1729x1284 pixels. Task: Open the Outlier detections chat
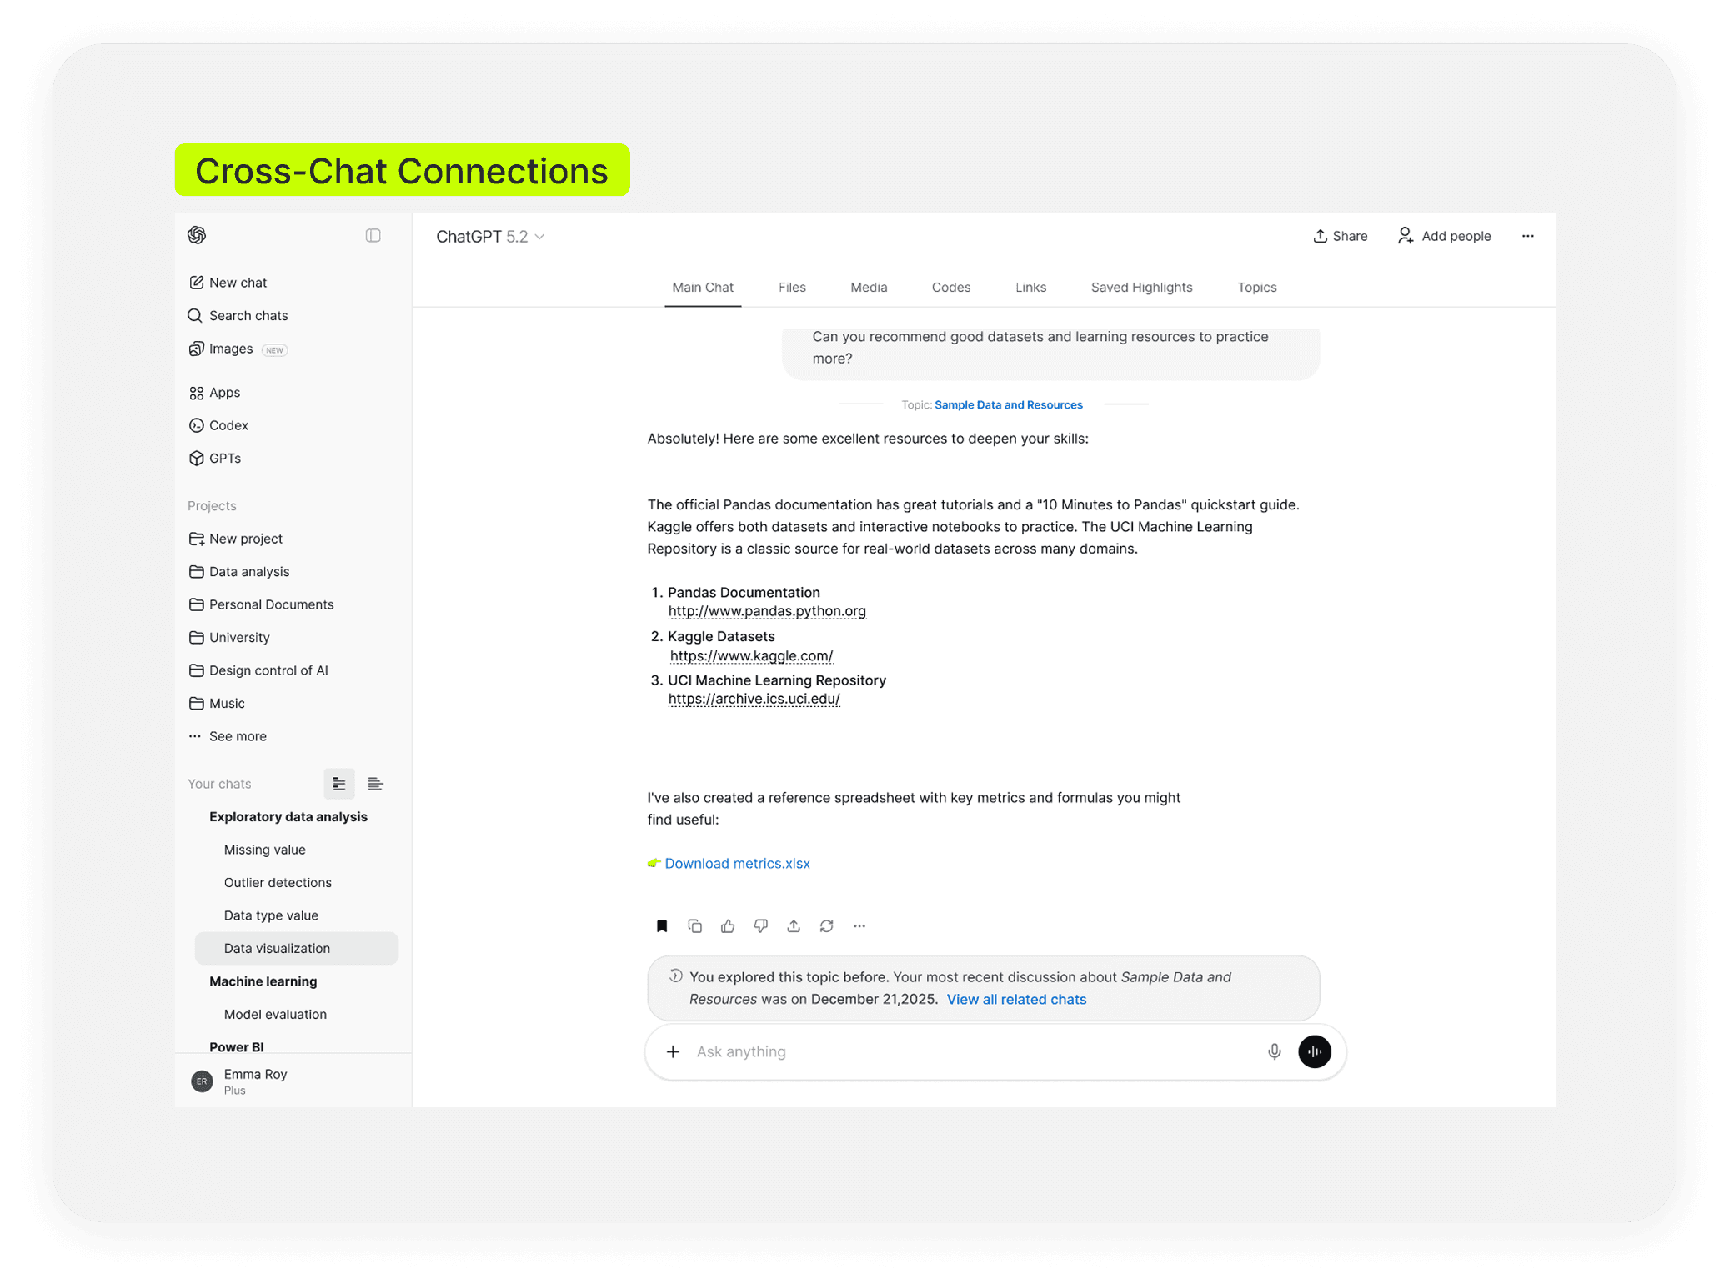tap(278, 882)
